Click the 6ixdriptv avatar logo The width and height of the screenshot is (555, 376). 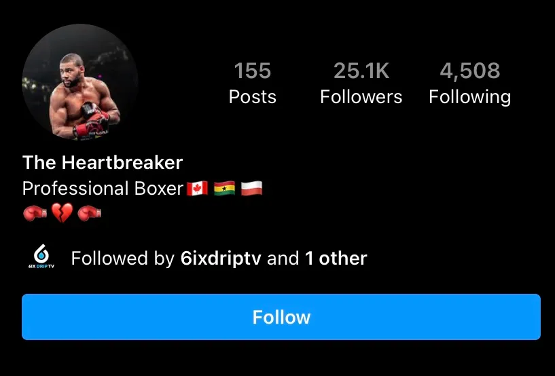[41, 256]
